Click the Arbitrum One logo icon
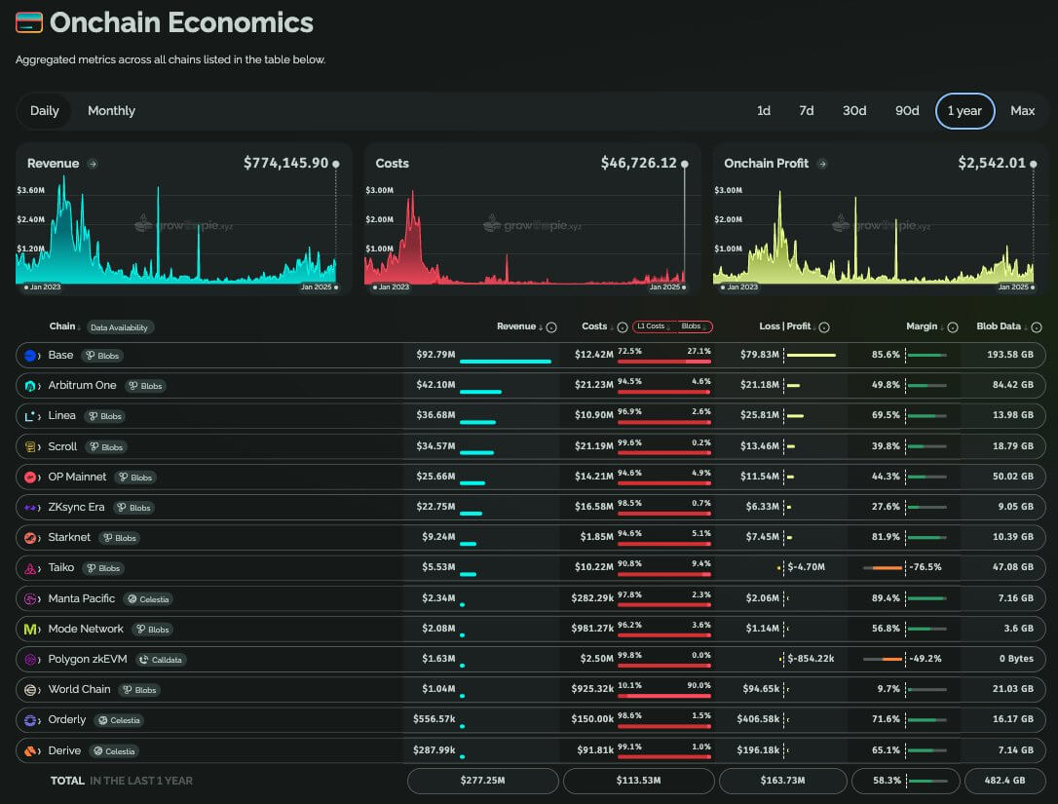Image resolution: width=1058 pixels, height=804 pixels. [x=30, y=386]
